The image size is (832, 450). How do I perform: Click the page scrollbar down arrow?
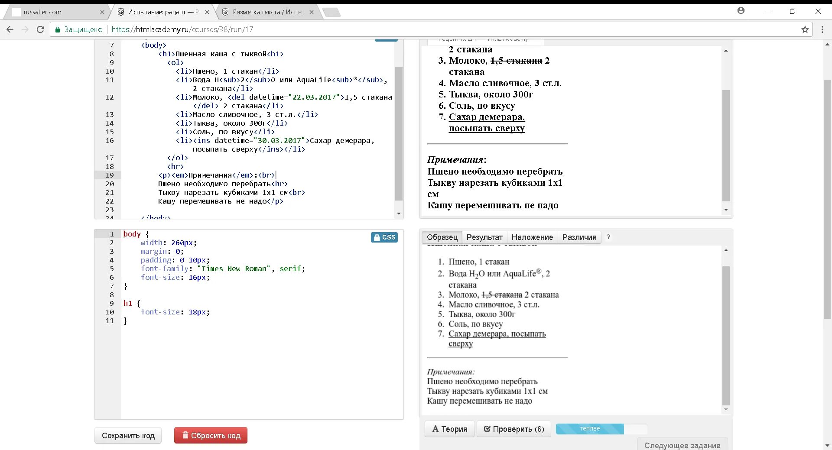[827, 445]
